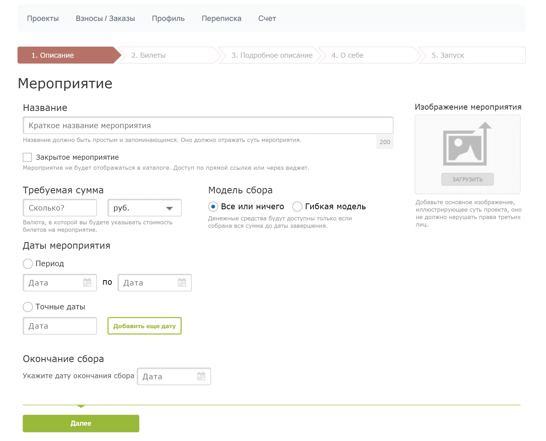Open calendar icon for period end date

click(182, 282)
